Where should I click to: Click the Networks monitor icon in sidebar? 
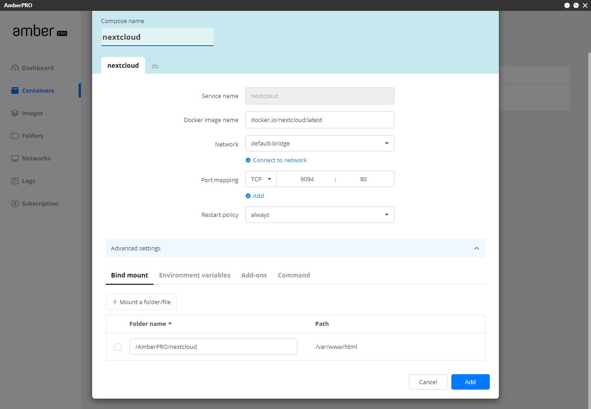[x=15, y=158]
